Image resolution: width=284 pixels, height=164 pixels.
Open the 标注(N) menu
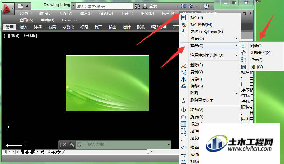(x=168, y=13)
